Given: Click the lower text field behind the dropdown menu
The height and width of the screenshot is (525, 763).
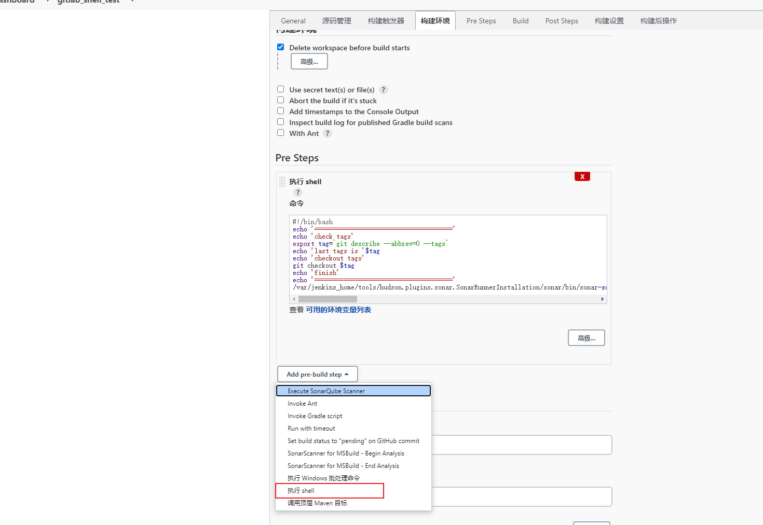Looking at the screenshot, I should [x=522, y=496].
